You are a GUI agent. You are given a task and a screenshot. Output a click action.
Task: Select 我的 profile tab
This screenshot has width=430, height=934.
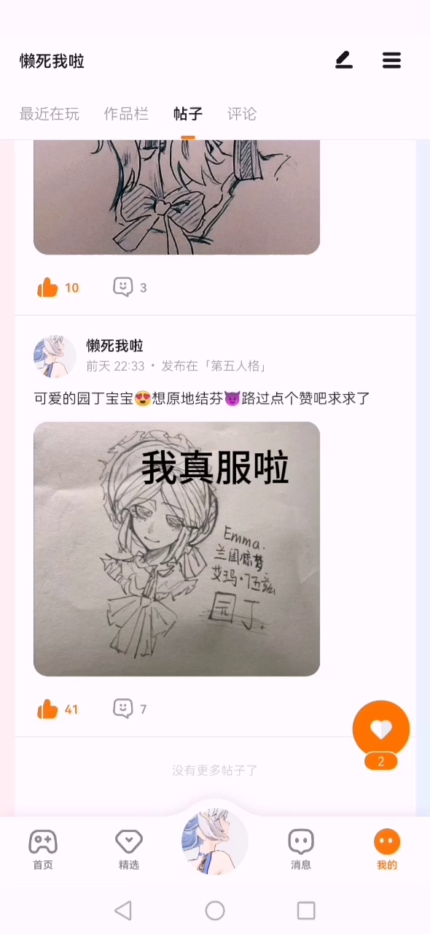point(387,849)
